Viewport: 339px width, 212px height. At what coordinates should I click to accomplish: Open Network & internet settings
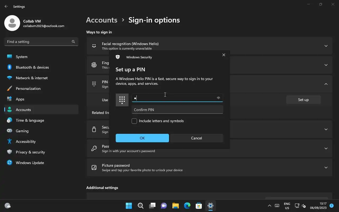click(x=41, y=78)
